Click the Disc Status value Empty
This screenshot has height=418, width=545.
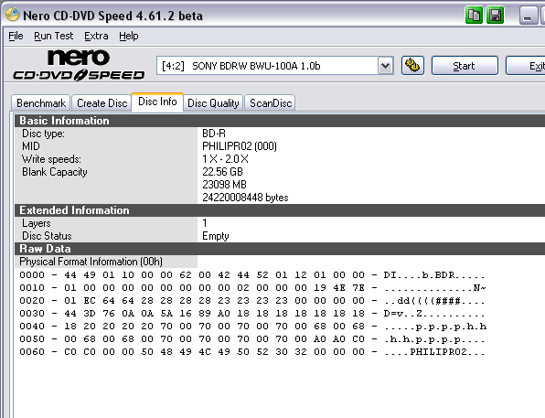click(x=216, y=236)
